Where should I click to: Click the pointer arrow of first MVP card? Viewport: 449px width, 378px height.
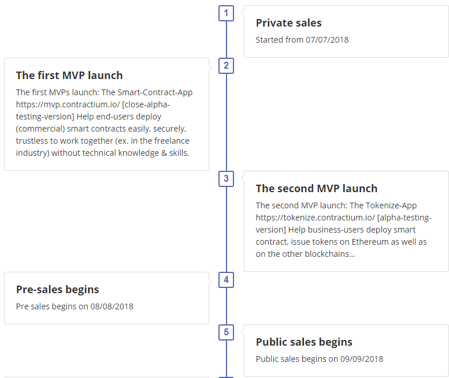[210, 66]
